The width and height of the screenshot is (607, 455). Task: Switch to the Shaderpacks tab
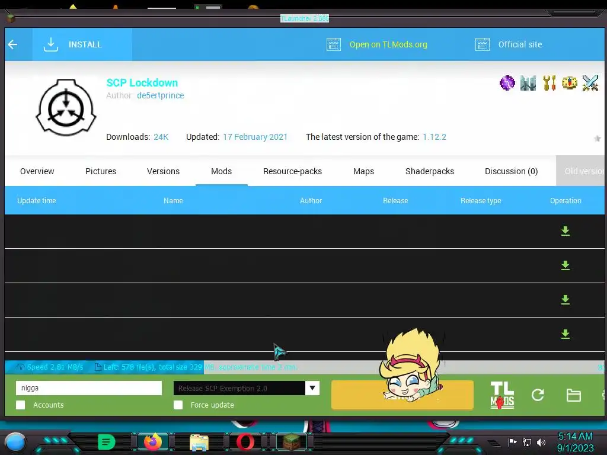pos(430,171)
